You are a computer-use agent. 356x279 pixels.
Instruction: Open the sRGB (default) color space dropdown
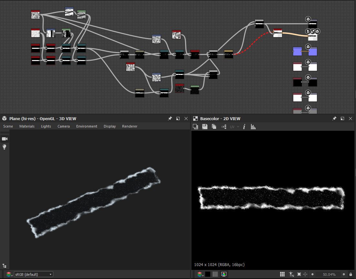pos(33,274)
